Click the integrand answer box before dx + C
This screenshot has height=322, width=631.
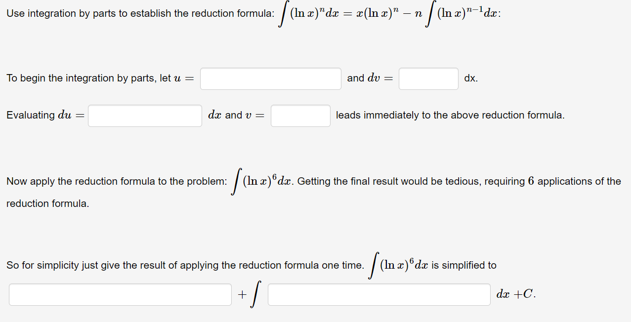[379, 294]
